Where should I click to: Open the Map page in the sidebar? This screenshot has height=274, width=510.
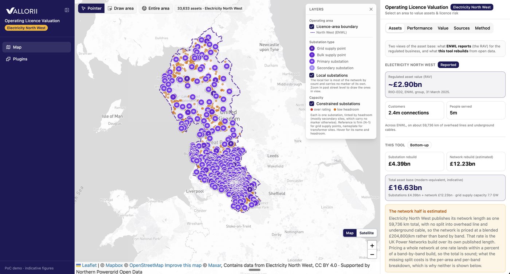tap(37, 47)
